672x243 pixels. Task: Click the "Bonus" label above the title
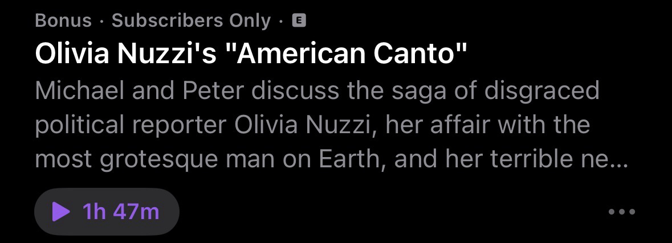(x=63, y=21)
